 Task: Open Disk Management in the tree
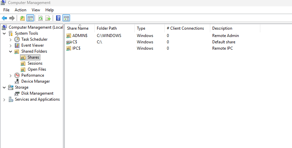click(x=37, y=93)
